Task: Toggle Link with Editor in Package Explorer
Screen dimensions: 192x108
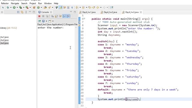Action: [x=22, y=12]
